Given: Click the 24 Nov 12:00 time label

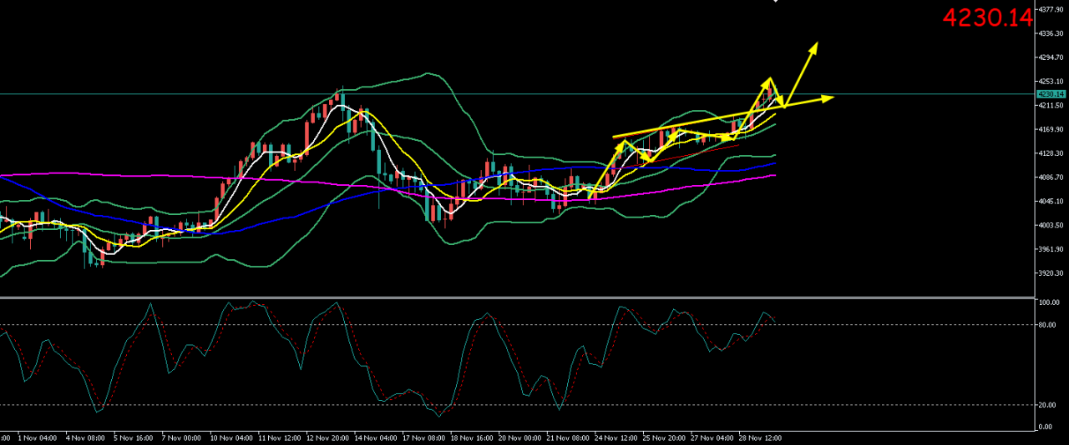Looking at the screenshot, I should [x=616, y=437].
